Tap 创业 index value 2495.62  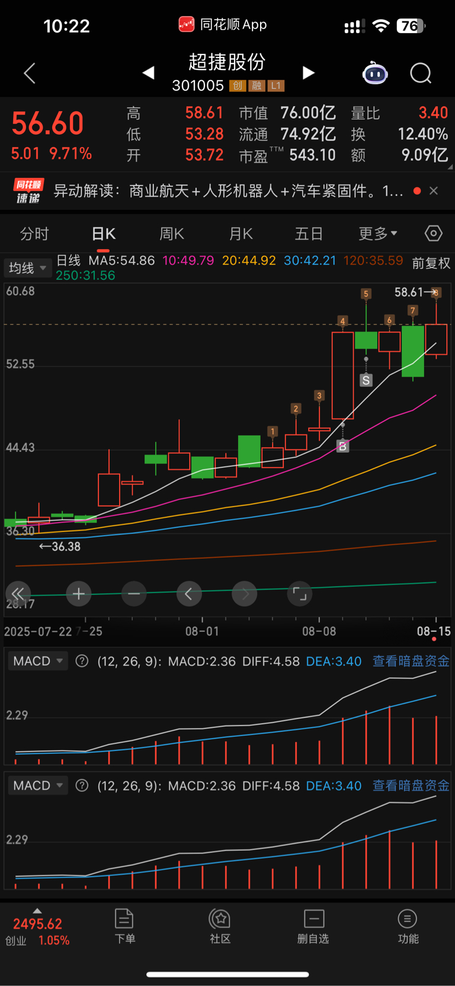click(x=37, y=924)
